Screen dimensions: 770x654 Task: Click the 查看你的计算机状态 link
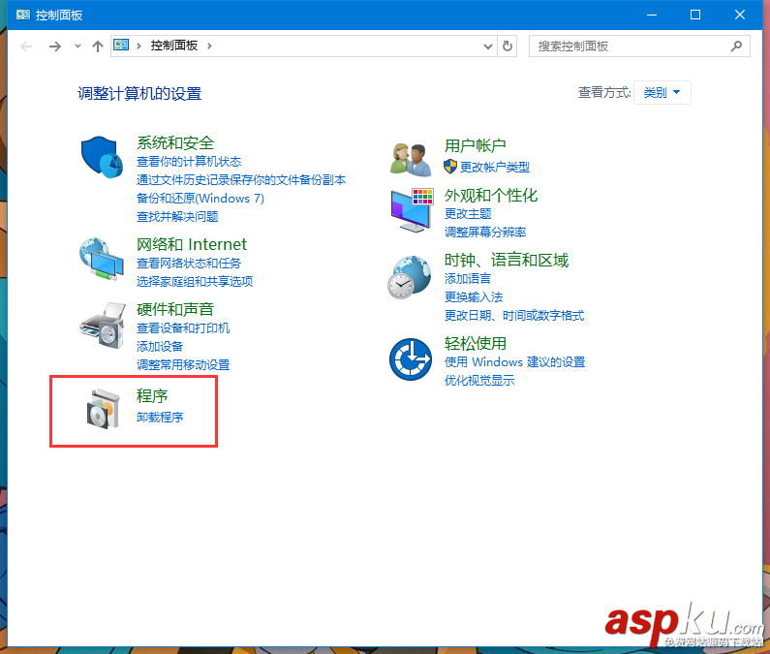189,162
